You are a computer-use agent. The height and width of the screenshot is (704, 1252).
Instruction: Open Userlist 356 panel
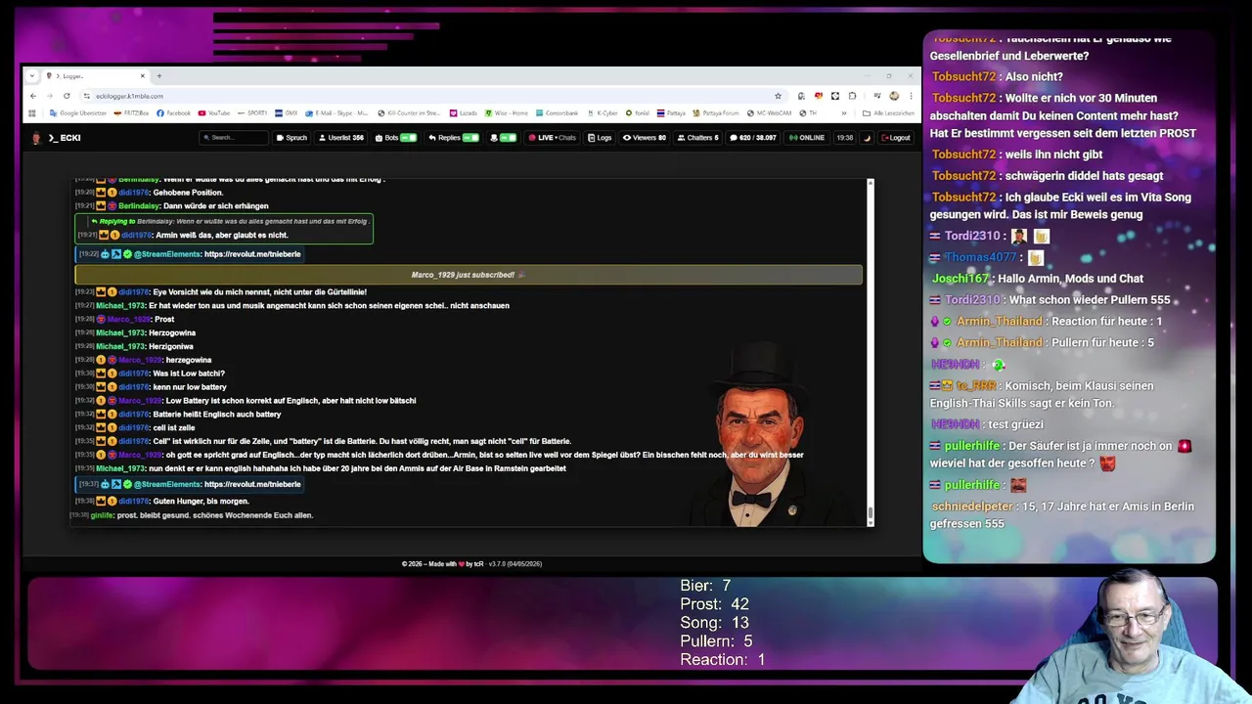pyautogui.click(x=340, y=138)
